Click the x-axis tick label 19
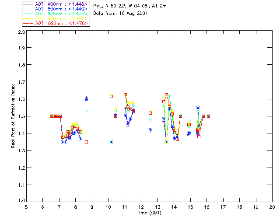 click(x=256, y=207)
